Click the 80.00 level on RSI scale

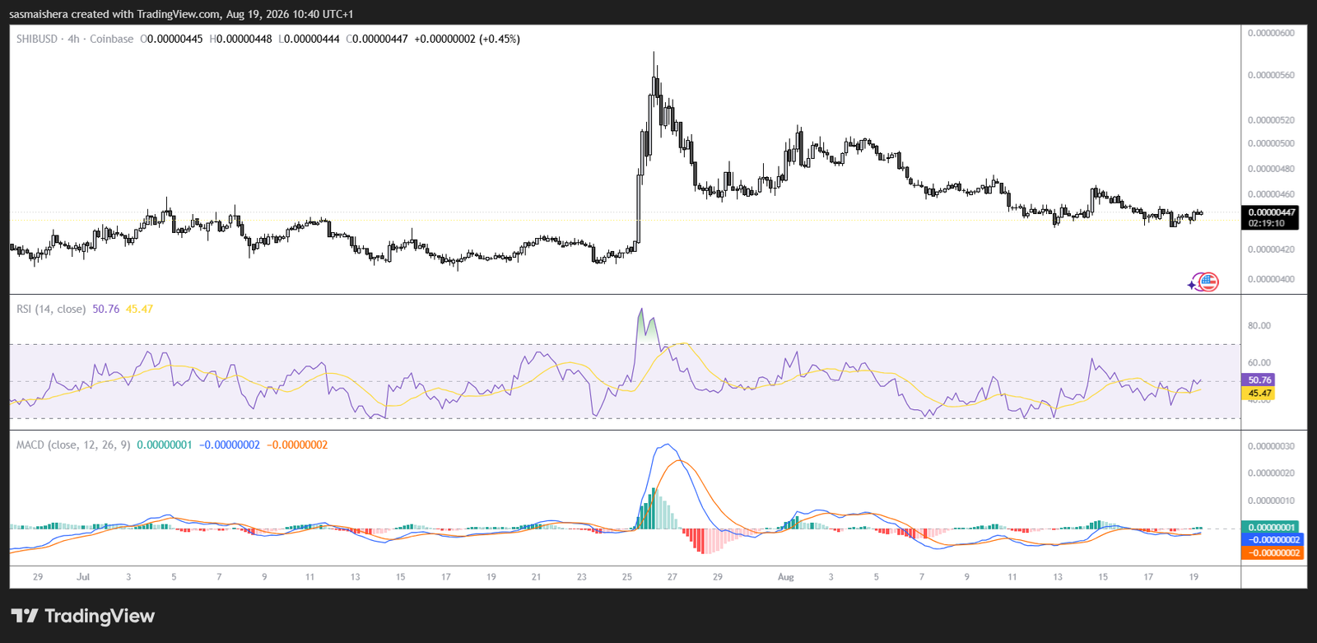(1259, 326)
